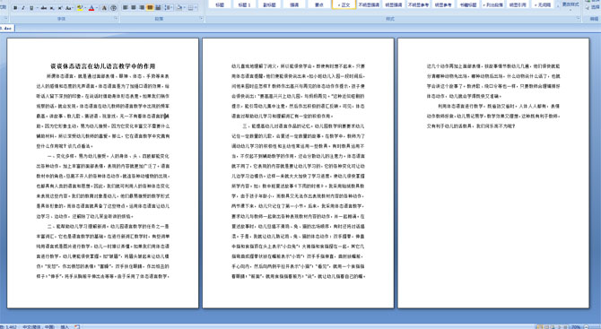This screenshot has height=329, width=601.
Task: Toggle bold formatting in the font group
Action: click(x=15, y=8)
